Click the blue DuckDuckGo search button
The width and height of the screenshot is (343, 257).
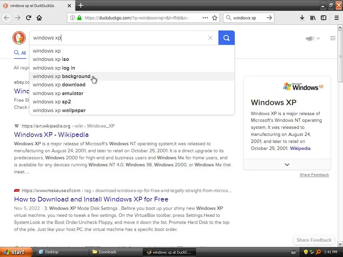click(226, 38)
